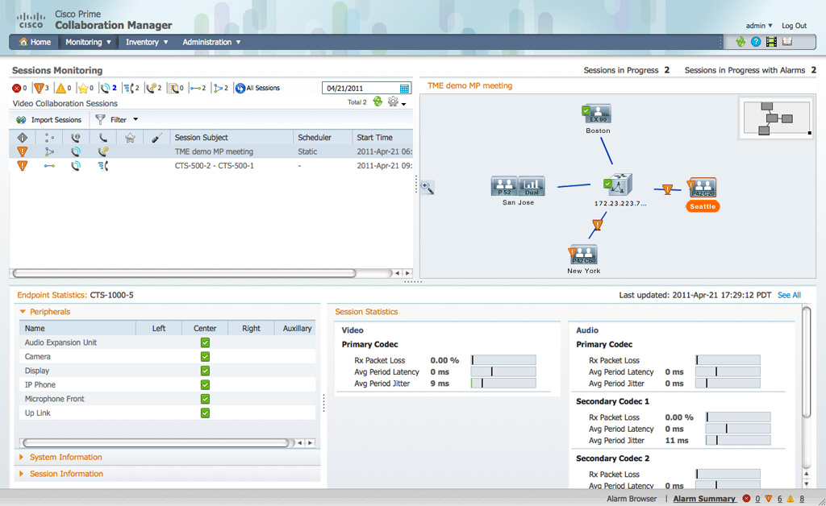Click the calendar icon in date field
This screenshot has width=826, height=506.
405,89
